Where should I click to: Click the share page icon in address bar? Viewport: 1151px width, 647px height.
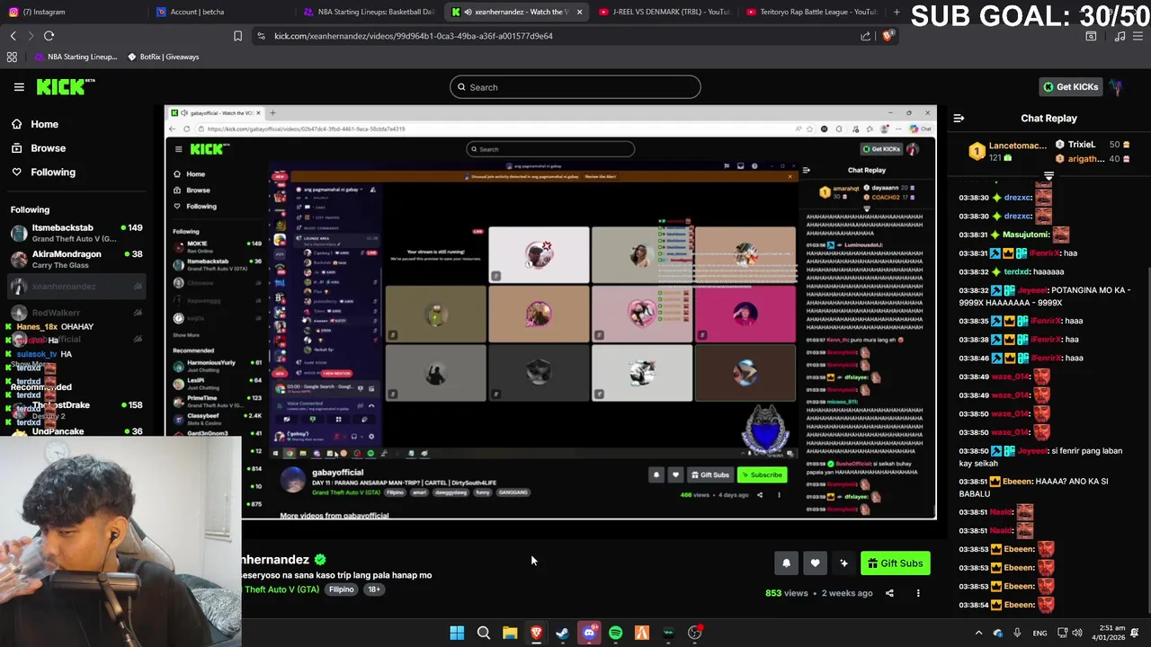click(865, 36)
